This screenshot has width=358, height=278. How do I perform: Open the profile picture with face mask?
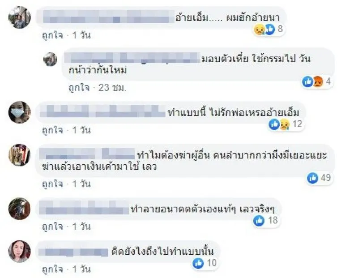point(19,112)
